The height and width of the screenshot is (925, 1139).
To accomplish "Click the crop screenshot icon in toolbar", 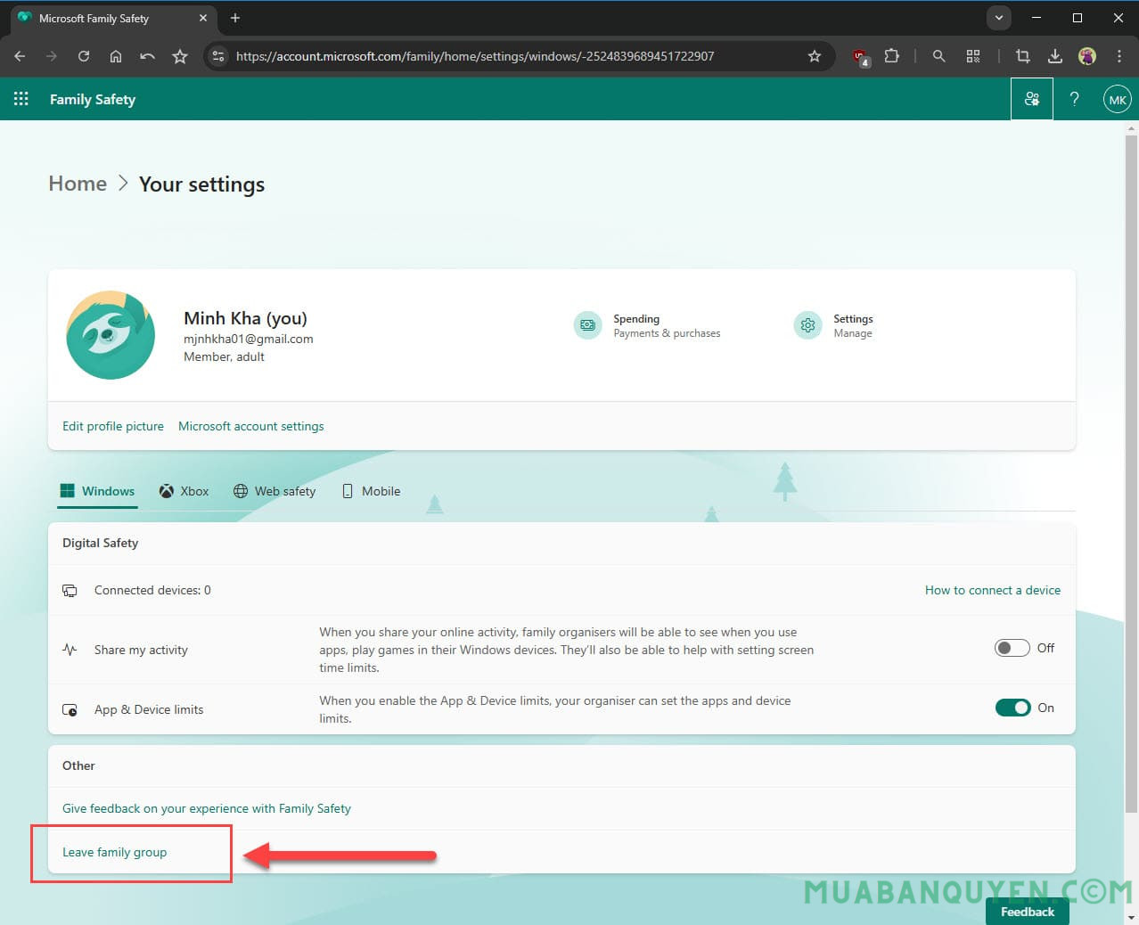I will [1023, 56].
